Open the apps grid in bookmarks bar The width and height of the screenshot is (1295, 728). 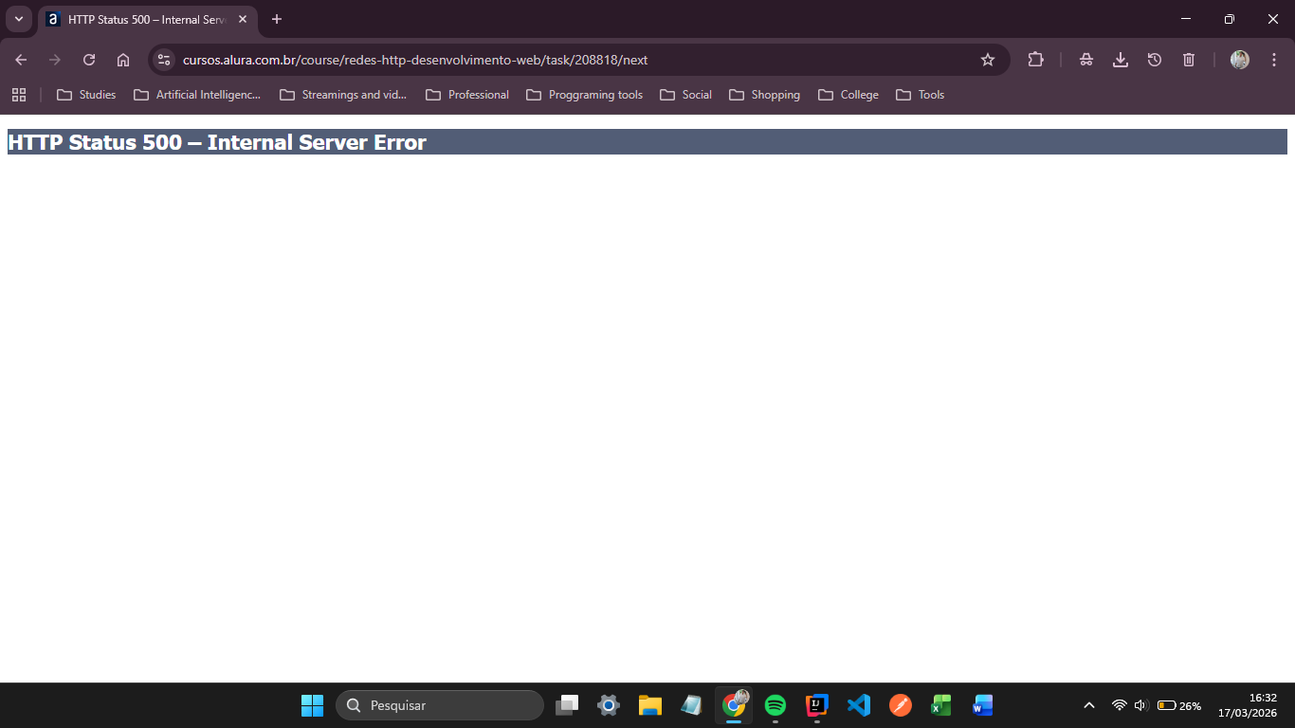point(19,95)
